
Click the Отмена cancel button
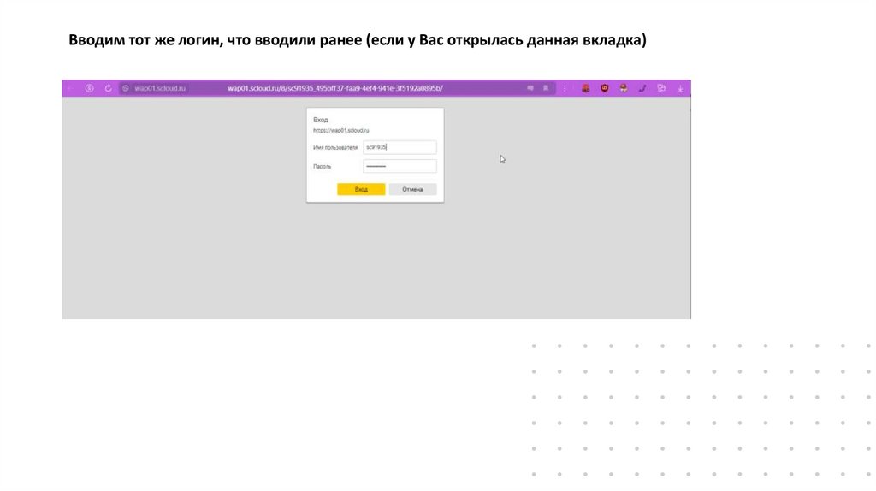tap(412, 189)
